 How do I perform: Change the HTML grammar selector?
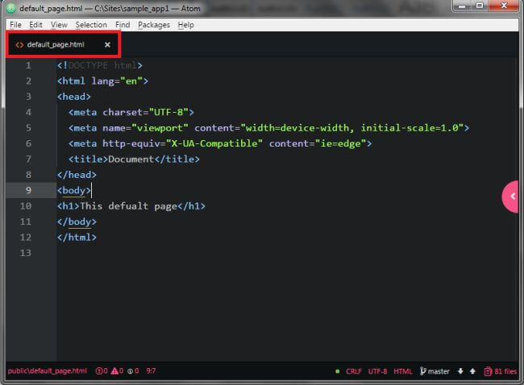coord(403,371)
